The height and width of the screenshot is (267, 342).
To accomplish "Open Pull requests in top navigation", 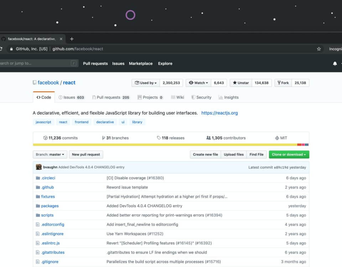I will tap(95, 64).
